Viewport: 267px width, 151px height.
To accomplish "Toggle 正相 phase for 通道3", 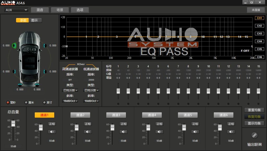I will coord(123,124).
